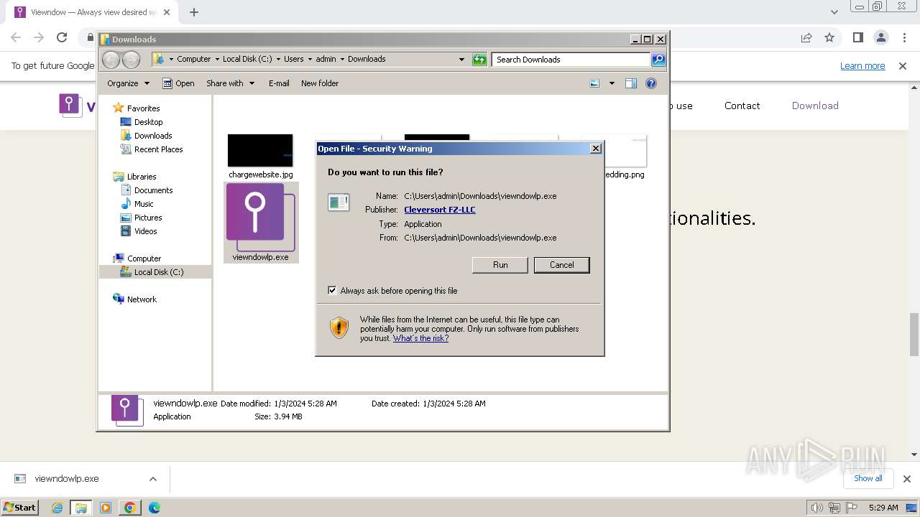Click the Chrome share page icon
Image resolution: width=920 pixels, height=517 pixels.
(x=806, y=37)
